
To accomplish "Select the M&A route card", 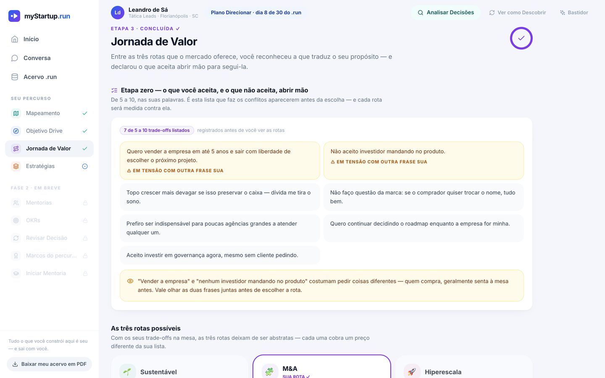I will coord(322,367).
